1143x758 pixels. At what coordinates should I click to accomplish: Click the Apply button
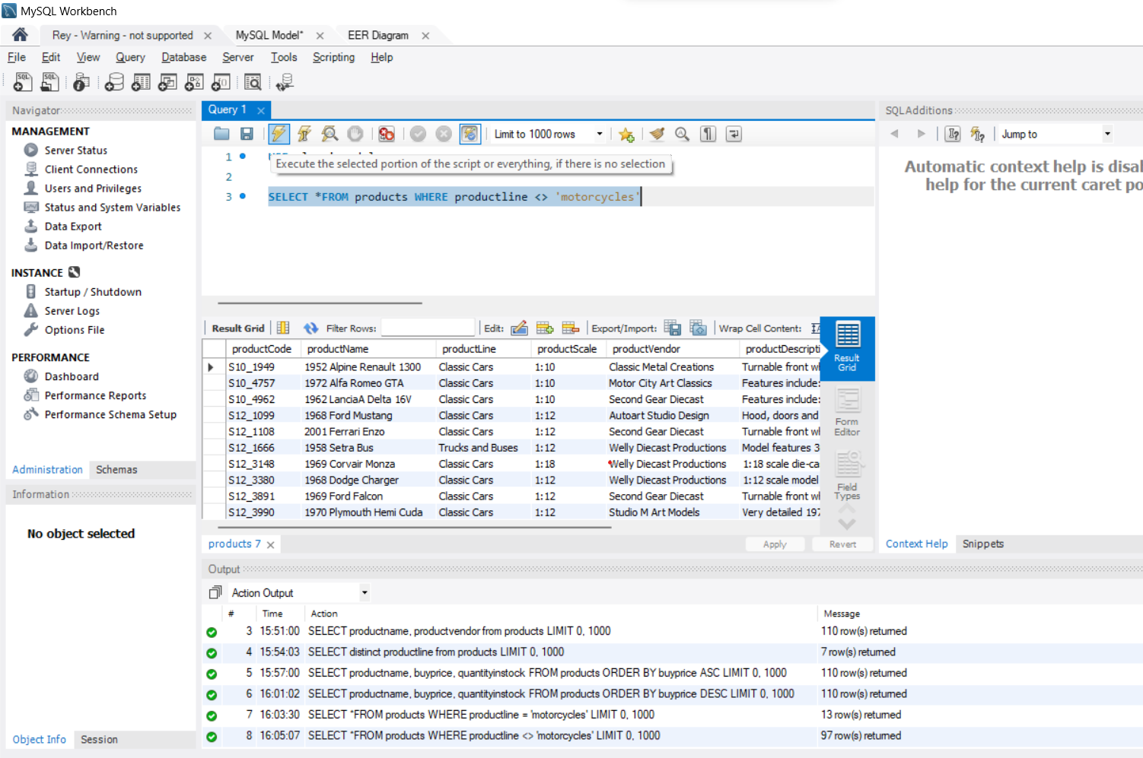pyautogui.click(x=775, y=544)
